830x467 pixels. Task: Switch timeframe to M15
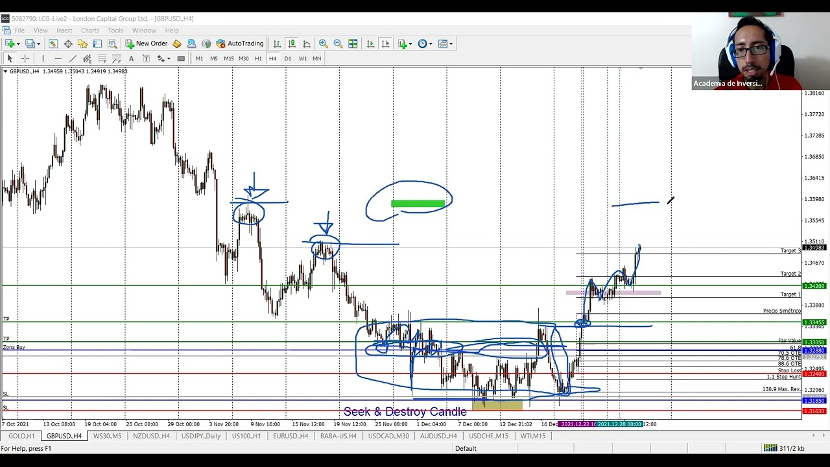tap(228, 58)
